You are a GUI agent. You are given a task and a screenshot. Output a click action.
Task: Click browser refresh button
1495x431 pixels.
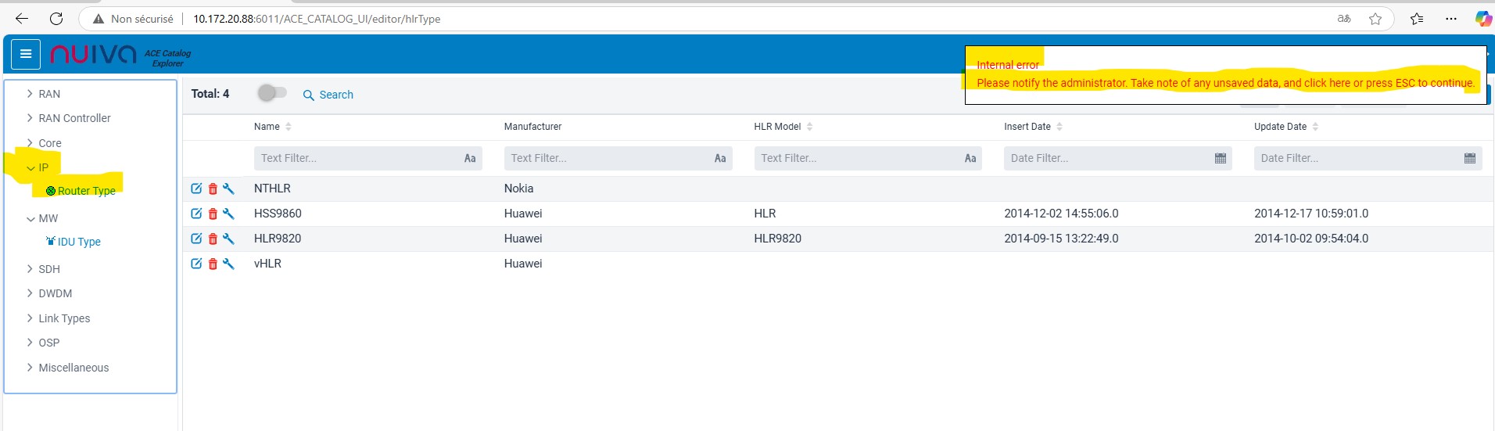56,19
